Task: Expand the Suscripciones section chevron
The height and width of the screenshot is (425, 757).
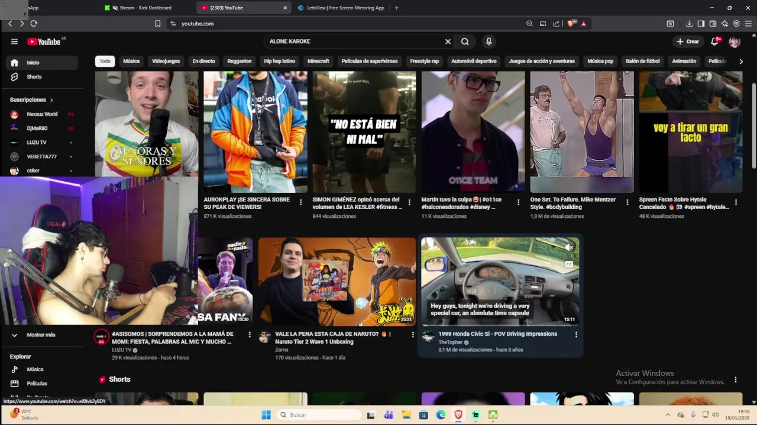Action: 51,100
